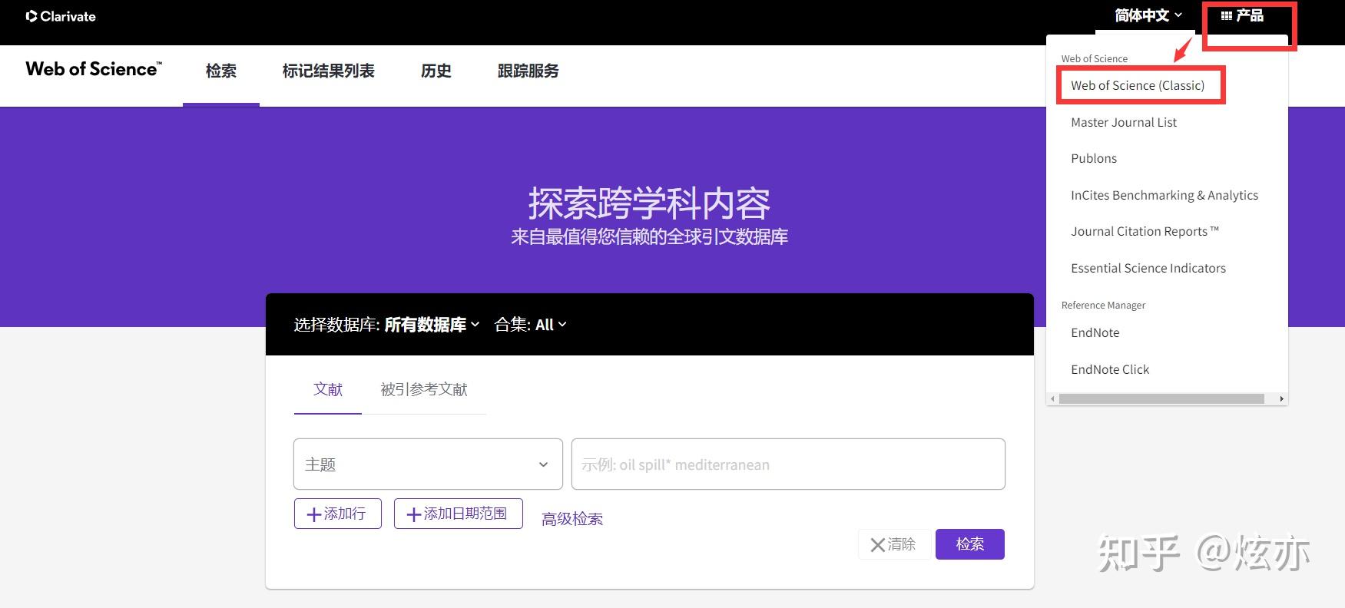Image resolution: width=1345 pixels, height=608 pixels.
Task: Expand the 合集 All dropdown
Action: tap(531, 325)
